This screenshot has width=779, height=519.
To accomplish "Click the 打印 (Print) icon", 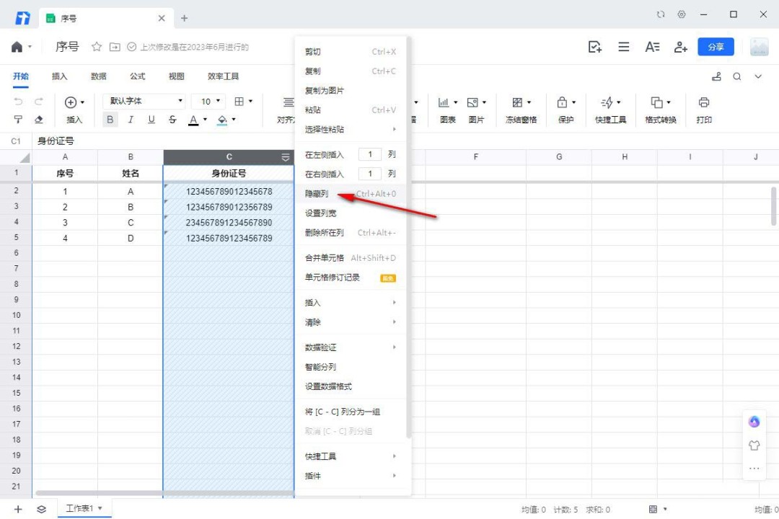I will (x=703, y=103).
